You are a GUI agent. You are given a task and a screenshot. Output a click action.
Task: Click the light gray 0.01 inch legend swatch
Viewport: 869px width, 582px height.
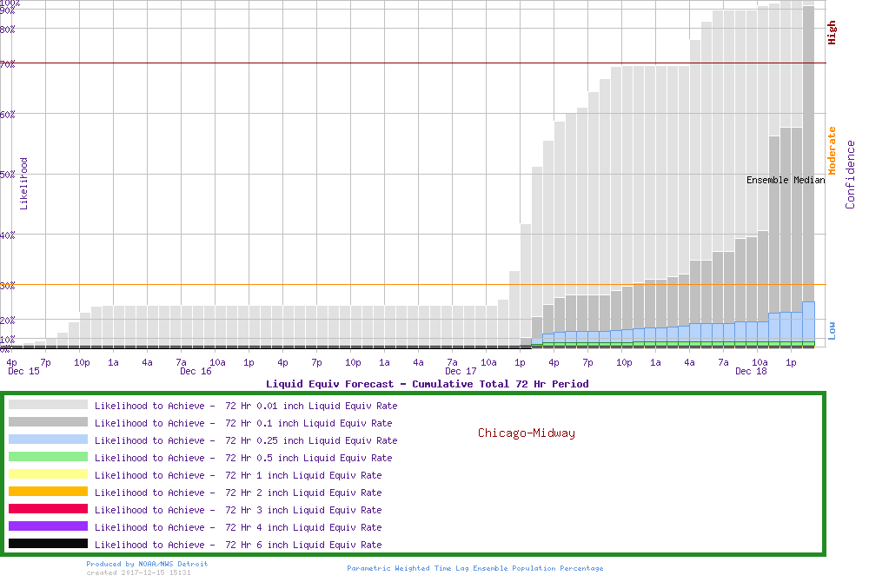(48, 405)
